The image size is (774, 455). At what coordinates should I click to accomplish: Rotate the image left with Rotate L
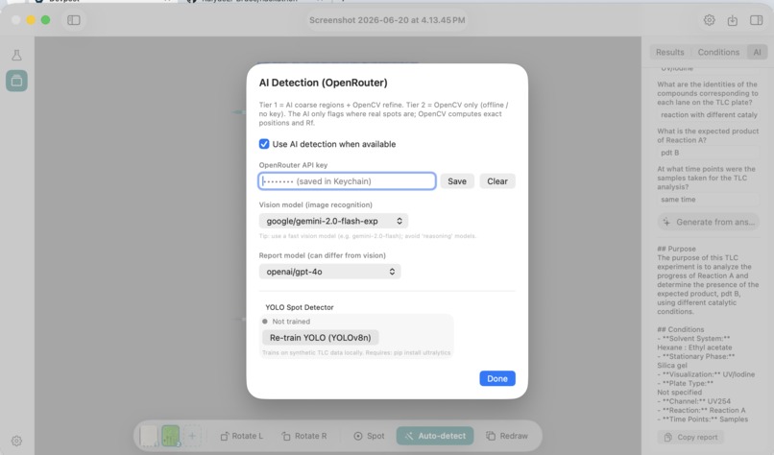pyautogui.click(x=241, y=436)
